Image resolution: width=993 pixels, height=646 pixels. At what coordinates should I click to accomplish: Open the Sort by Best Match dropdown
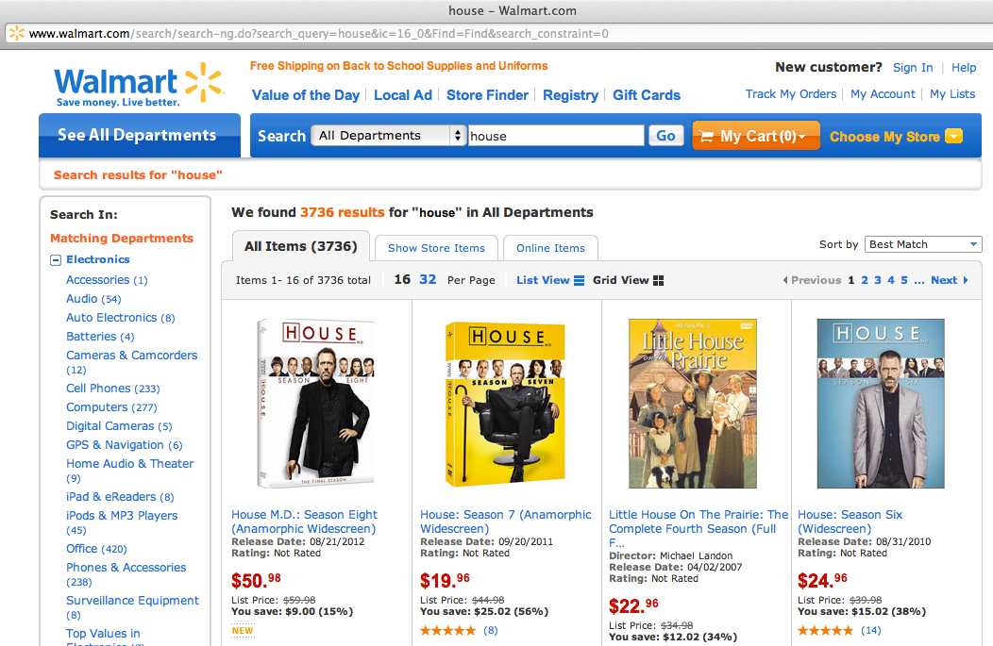[x=922, y=243]
